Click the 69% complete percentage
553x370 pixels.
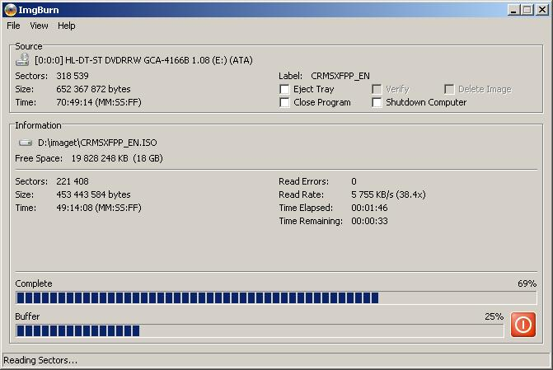click(x=527, y=283)
